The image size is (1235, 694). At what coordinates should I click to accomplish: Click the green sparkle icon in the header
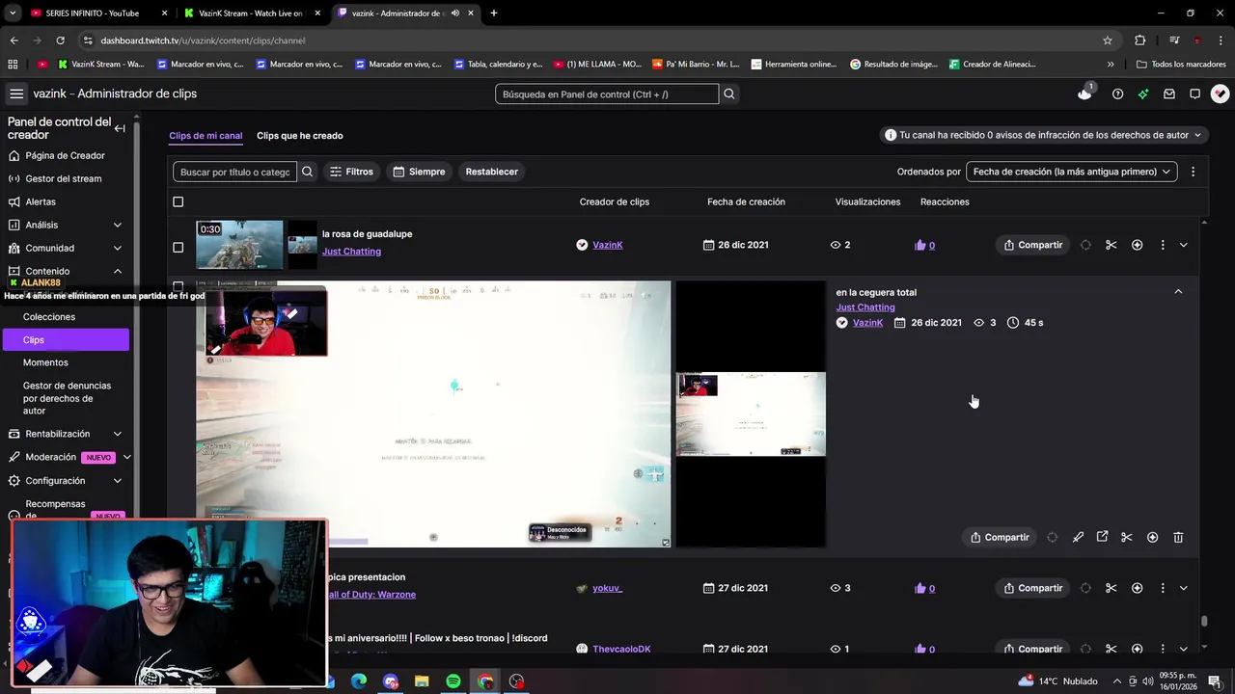[1143, 93]
